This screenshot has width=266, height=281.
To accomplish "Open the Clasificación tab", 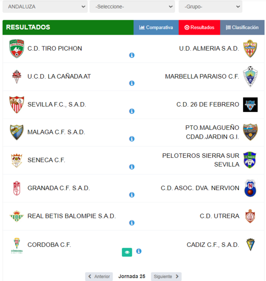I will click(x=242, y=28).
